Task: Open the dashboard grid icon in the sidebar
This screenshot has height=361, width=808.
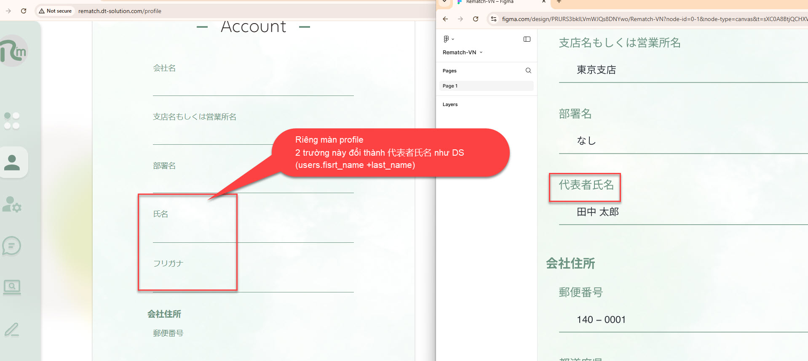Action: (x=12, y=121)
